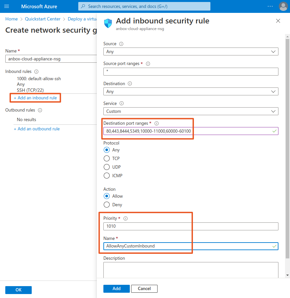
Task: Show info tooltip for Source
Action: point(121,44)
